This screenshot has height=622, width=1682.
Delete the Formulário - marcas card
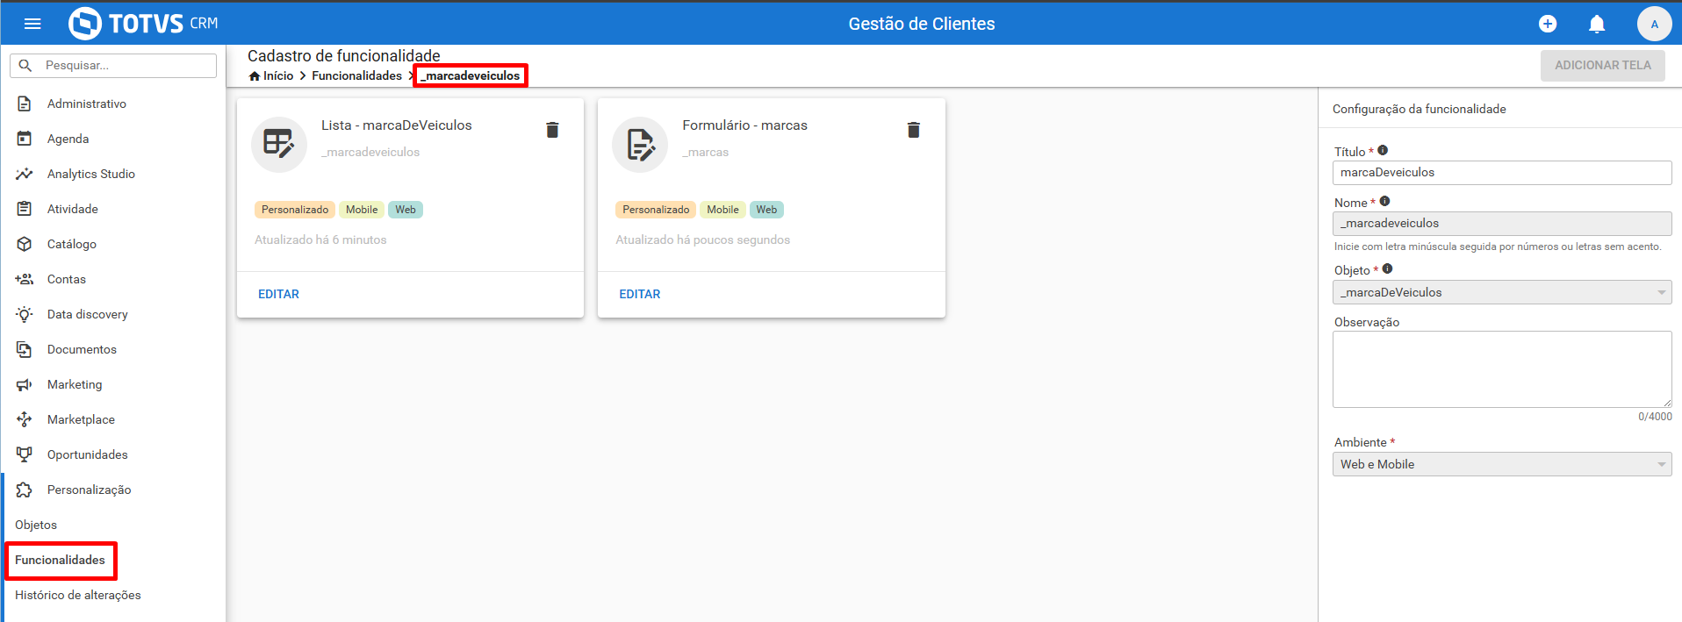coord(914,130)
